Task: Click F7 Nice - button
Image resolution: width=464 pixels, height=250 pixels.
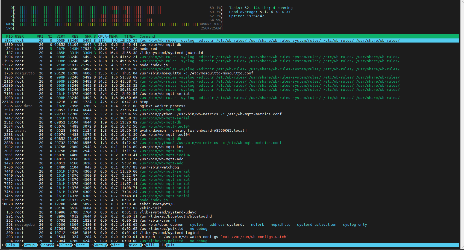Action: 116,245
